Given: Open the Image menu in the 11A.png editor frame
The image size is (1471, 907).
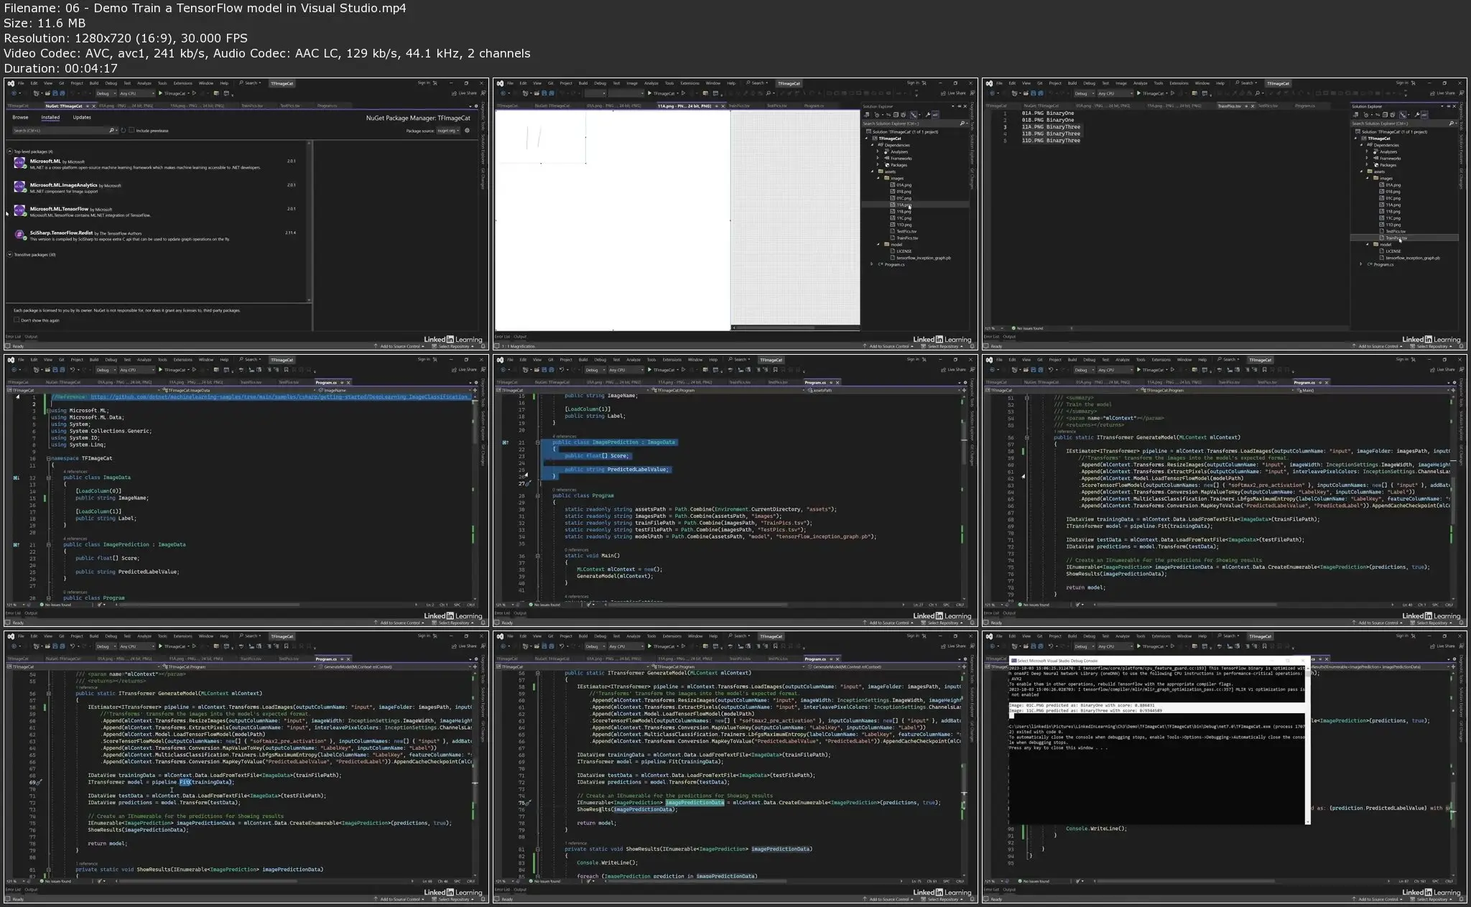Looking at the screenshot, I should pyautogui.click(x=632, y=83).
